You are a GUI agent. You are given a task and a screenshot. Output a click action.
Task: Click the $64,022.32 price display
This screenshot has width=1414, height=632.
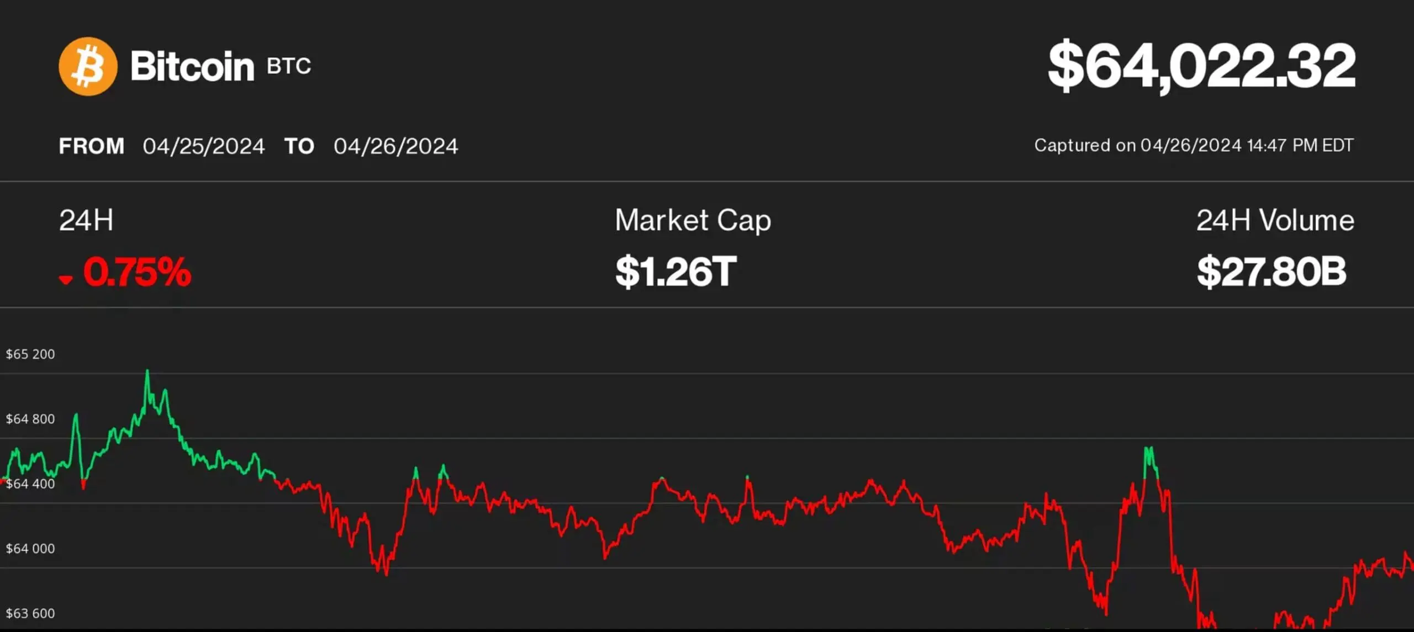pyautogui.click(x=1201, y=66)
